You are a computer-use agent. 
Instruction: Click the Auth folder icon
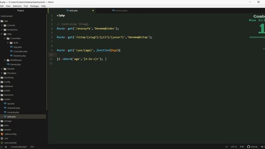[11, 43]
